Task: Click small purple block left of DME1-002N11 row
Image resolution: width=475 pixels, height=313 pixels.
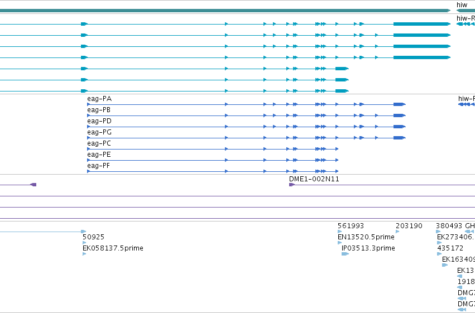Action: pos(33,185)
